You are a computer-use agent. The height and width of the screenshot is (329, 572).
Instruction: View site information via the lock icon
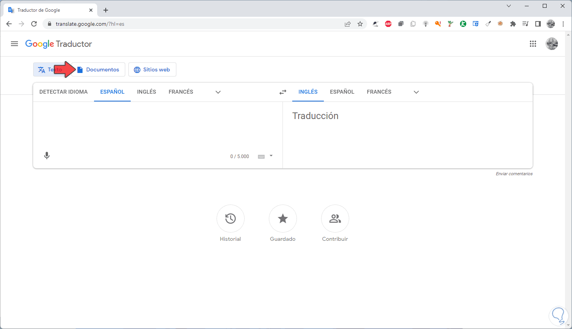click(49, 24)
